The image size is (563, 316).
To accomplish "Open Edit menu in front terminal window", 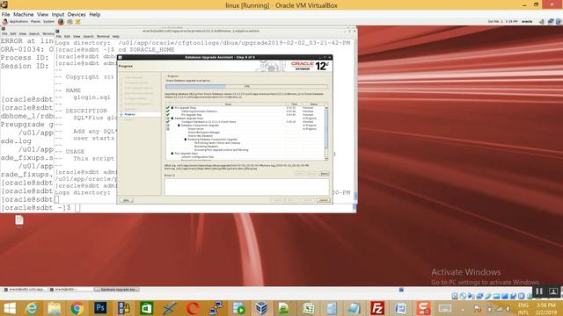I will click(67, 37).
